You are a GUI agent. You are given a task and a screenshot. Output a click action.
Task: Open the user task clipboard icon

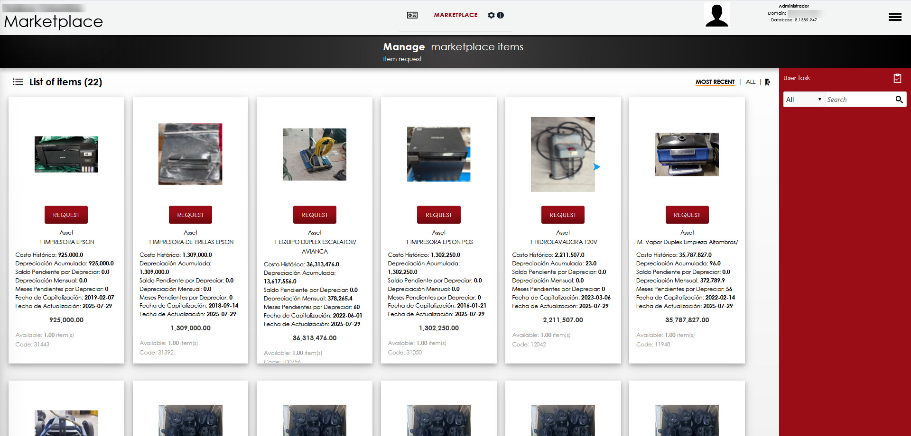coord(897,78)
